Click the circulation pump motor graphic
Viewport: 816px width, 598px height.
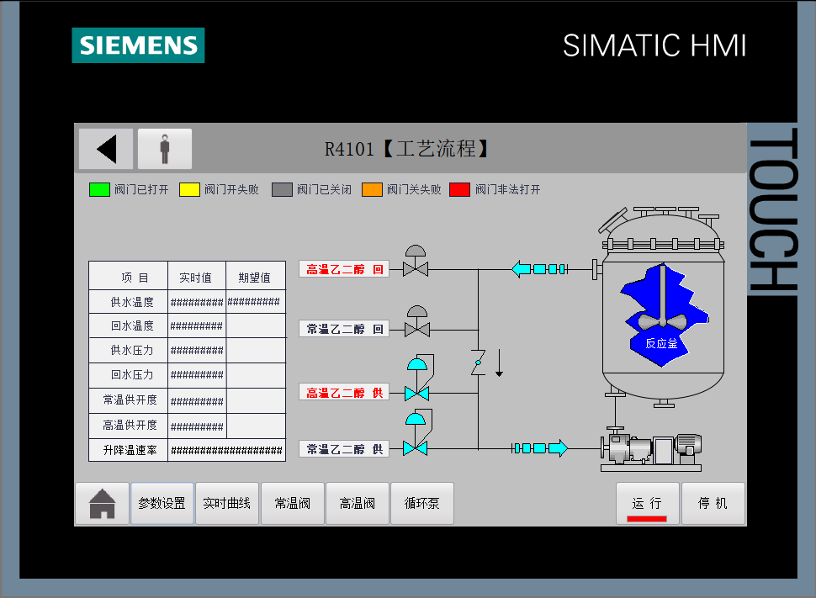tap(649, 450)
